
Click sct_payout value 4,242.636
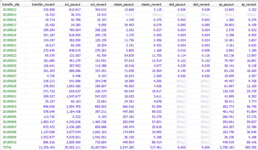[x=73, y=122]
